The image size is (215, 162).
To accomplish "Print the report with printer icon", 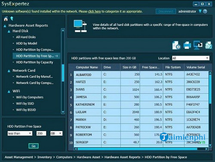I will pos(187,45).
